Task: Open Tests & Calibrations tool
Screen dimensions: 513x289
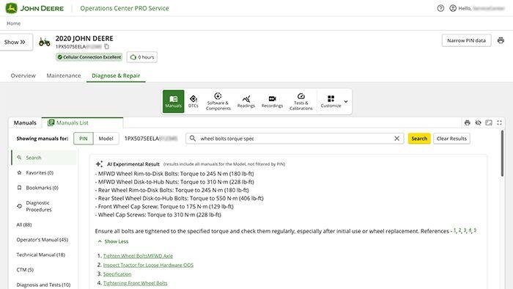Action: pyautogui.click(x=301, y=101)
